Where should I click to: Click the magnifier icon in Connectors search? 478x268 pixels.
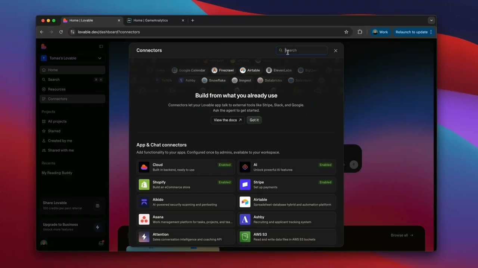tap(281, 50)
